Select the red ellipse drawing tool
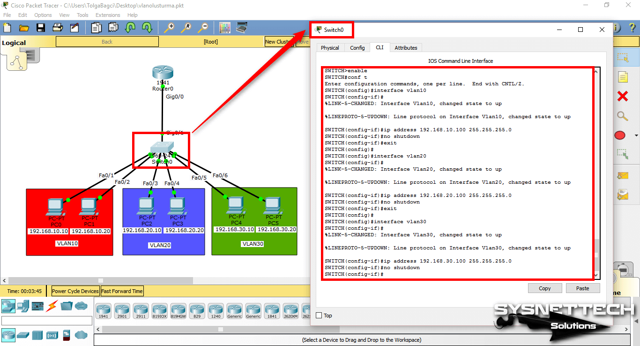The height and width of the screenshot is (346, 640). (620, 135)
